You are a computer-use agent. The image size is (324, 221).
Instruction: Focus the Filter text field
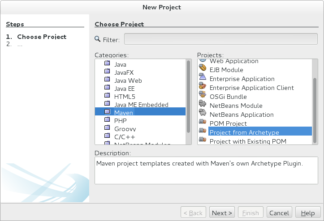(x=221, y=39)
